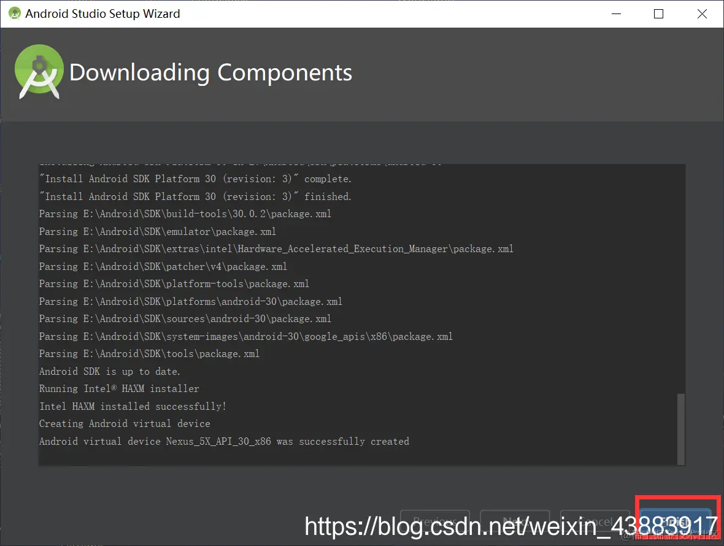Click the "Creating Android virtual device" line
The image size is (724, 546).
125,424
